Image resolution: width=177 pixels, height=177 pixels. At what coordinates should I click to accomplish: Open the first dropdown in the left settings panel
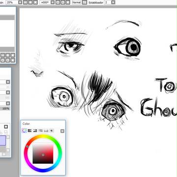click(x=8, y=82)
